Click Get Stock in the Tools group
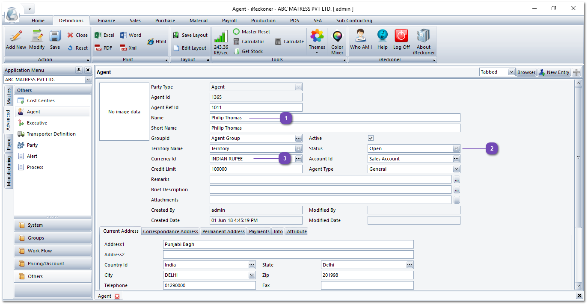 (248, 51)
